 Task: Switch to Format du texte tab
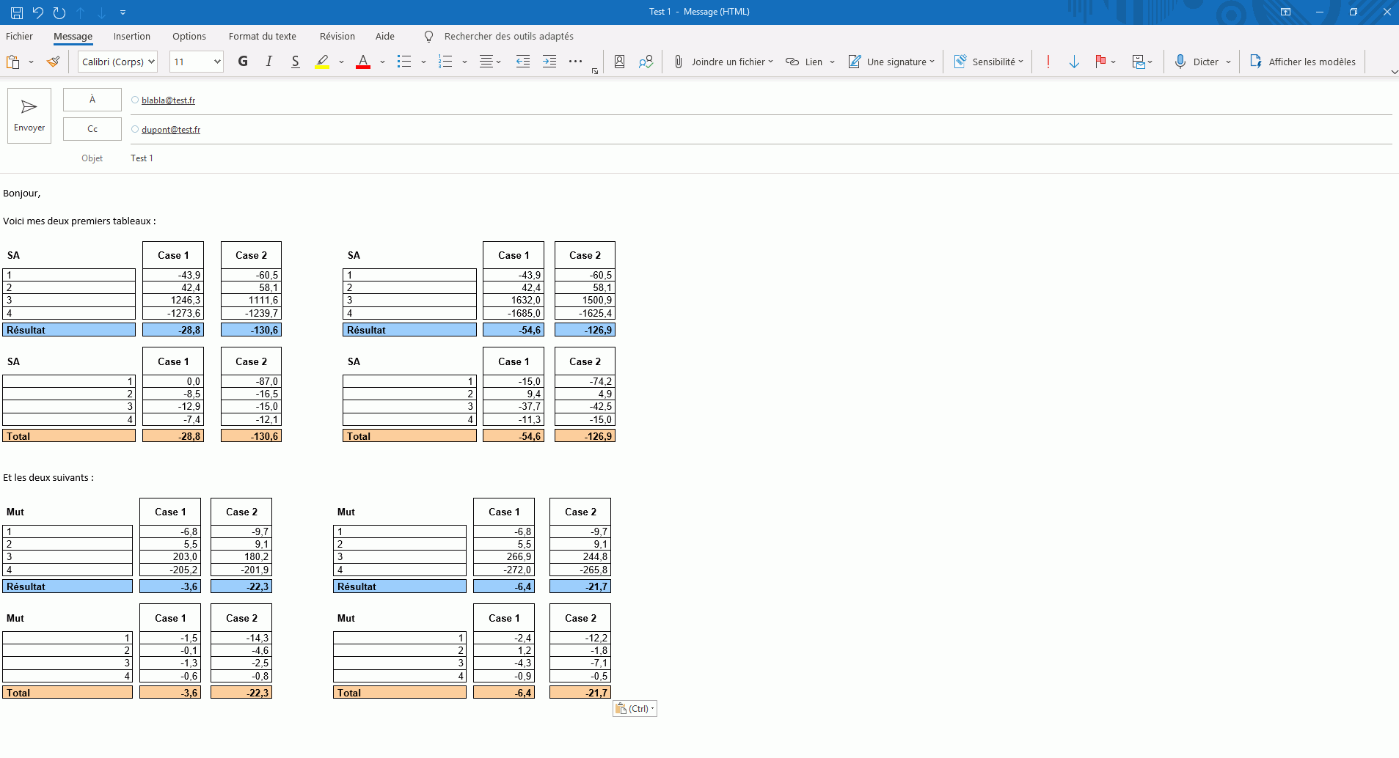(x=263, y=37)
